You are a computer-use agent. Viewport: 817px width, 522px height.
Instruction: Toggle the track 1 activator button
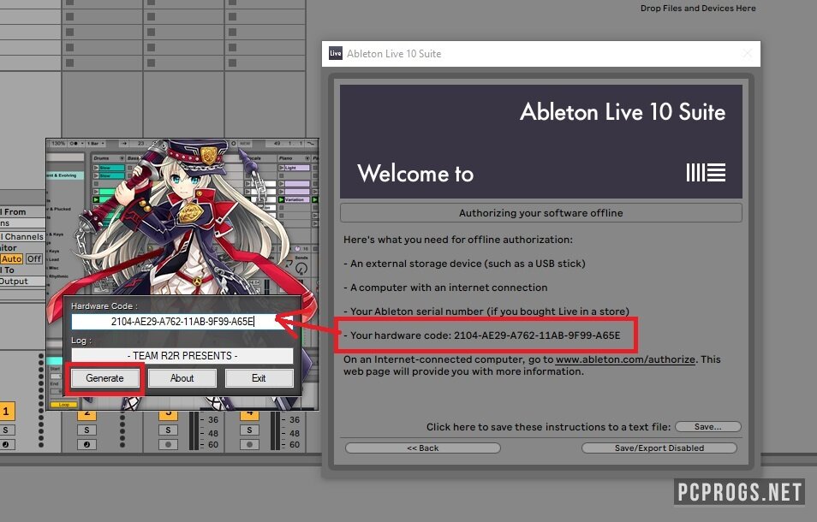[5, 413]
